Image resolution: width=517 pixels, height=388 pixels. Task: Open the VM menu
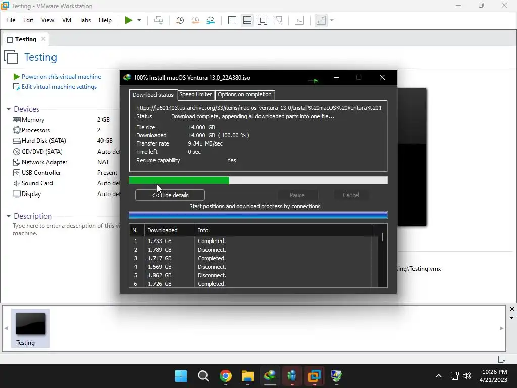pos(67,20)
